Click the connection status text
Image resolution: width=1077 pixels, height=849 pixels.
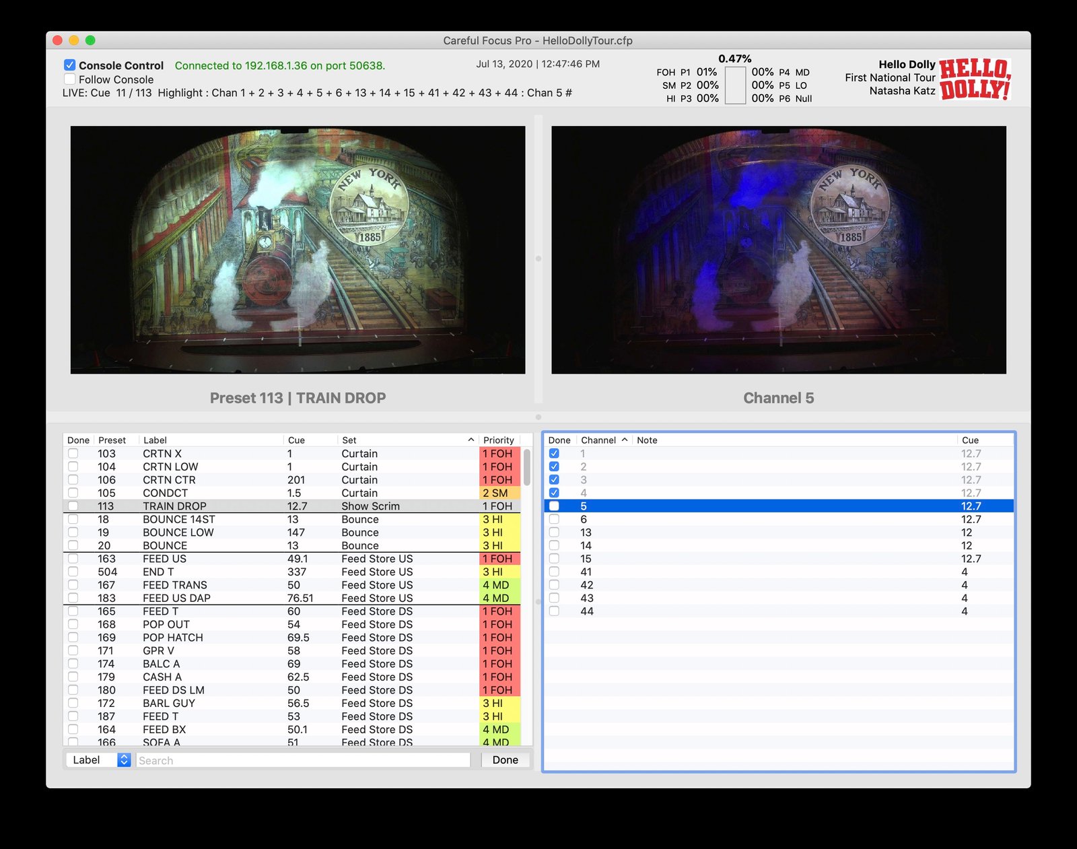280,65
